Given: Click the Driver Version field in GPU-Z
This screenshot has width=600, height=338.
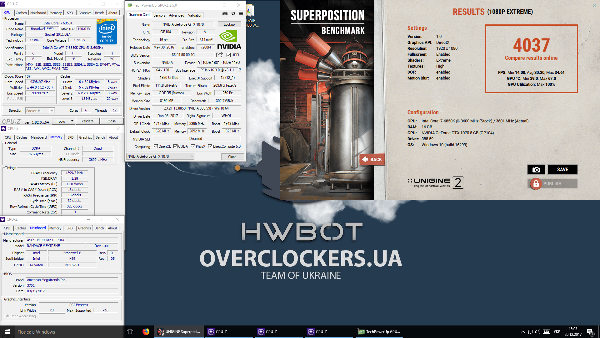Looking at the screenshot, I should 196,108.
